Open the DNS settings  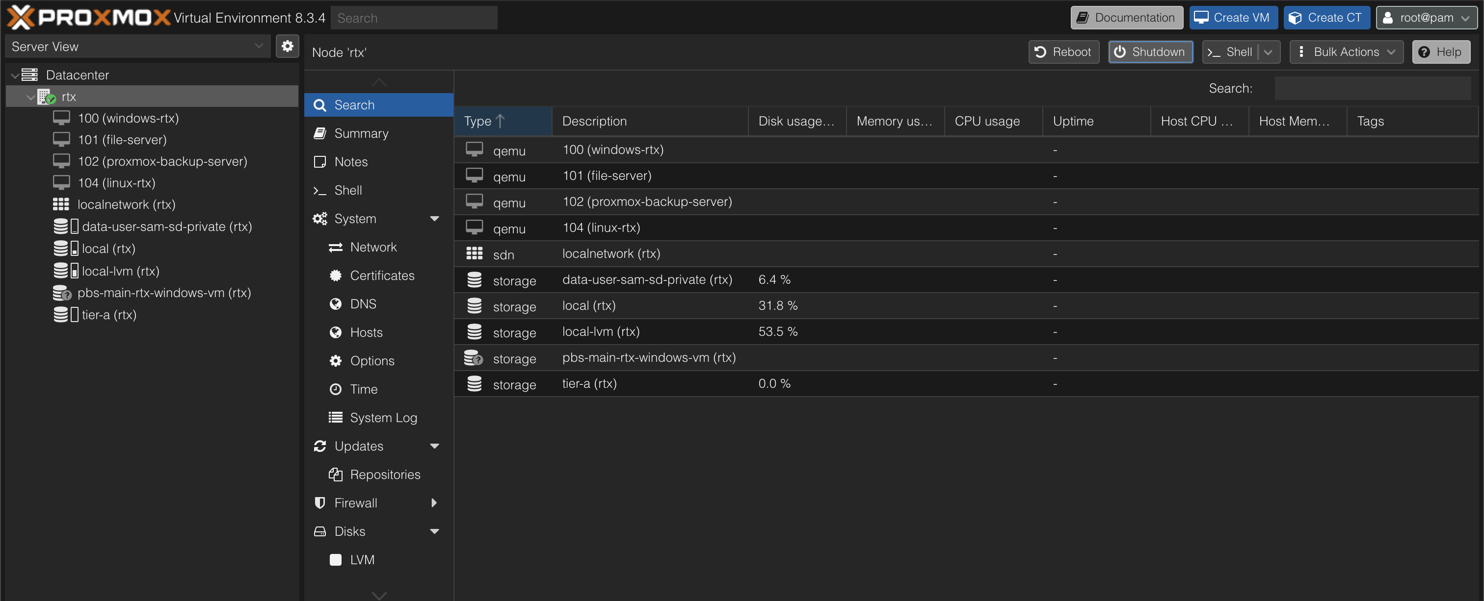tap(378, 304)
